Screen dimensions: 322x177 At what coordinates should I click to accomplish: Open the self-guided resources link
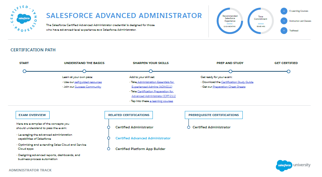click(88, 82)
